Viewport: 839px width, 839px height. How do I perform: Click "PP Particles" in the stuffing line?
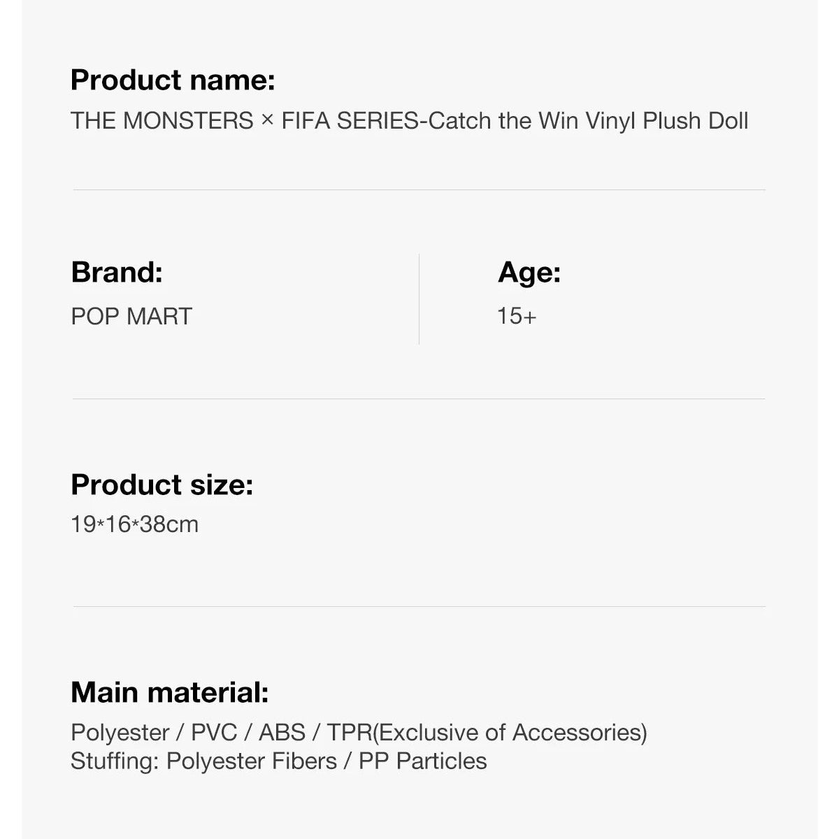[422, 761]
